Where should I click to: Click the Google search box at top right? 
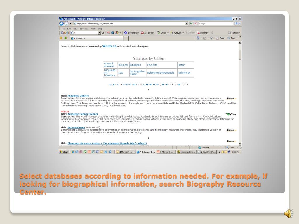coord(216,24)
